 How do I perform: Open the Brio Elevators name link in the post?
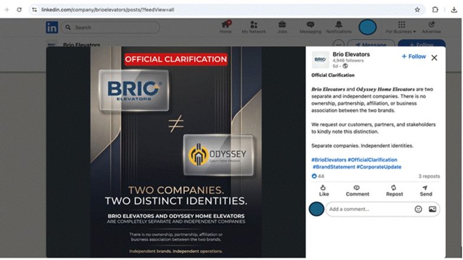[x=351, y=54]
